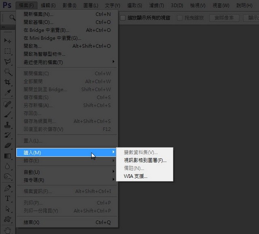
Task: Select the Polygonal Lasso tool
Action: tap(8, 61)
